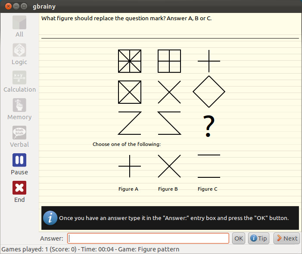Image resolution: width=302 pixels, height=254 pixels.
Task: Click the sigma-shaped figure in row three
Action: pyautogui.click(x=169, y=123)
